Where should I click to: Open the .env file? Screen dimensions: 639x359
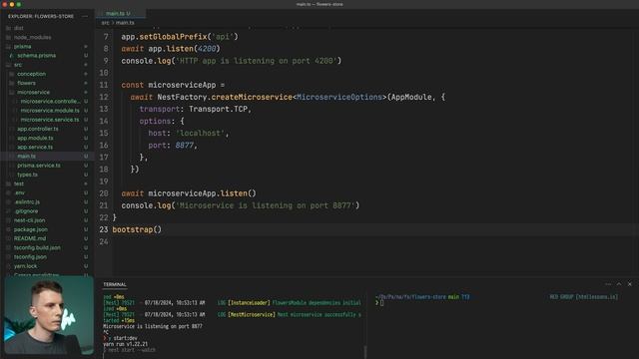point(19,192)
